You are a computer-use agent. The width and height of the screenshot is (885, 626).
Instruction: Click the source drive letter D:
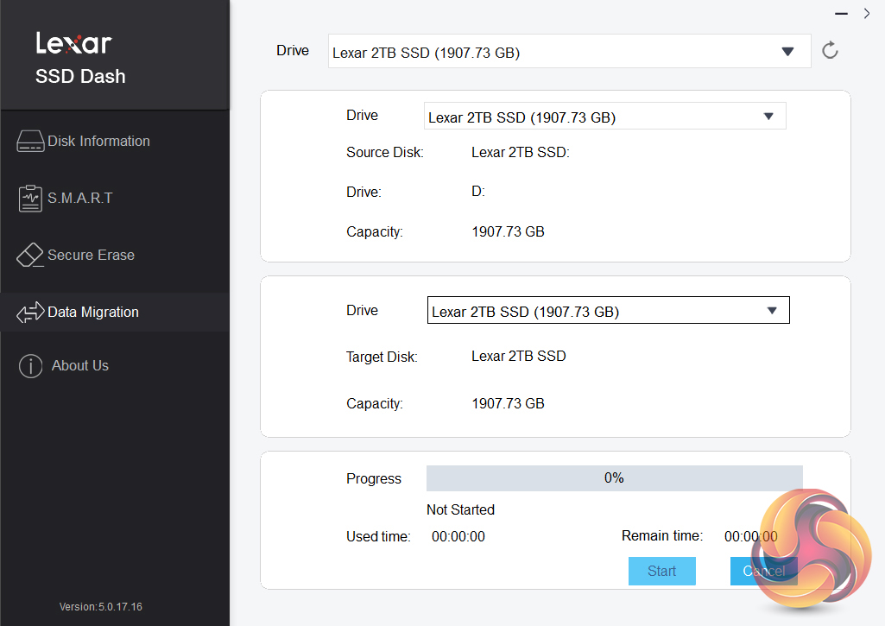[478, 192]
